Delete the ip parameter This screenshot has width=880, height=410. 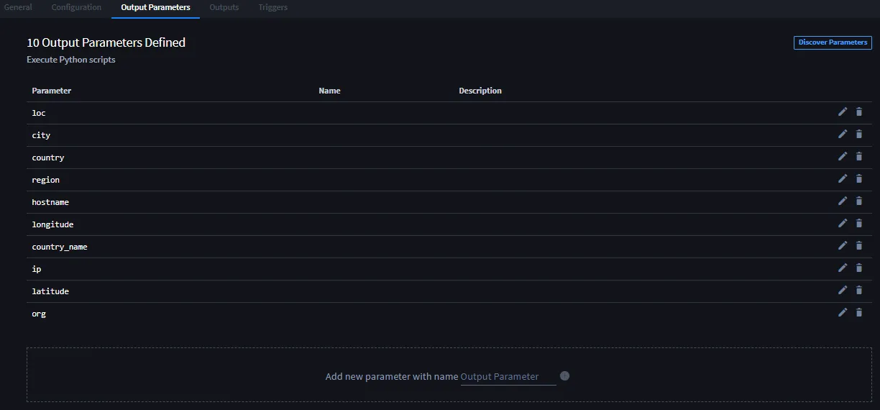click(858, 268)
